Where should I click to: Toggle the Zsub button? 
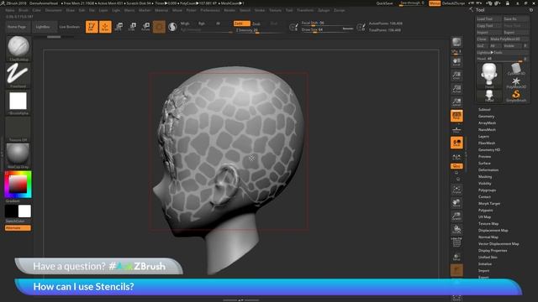[256, 23]
